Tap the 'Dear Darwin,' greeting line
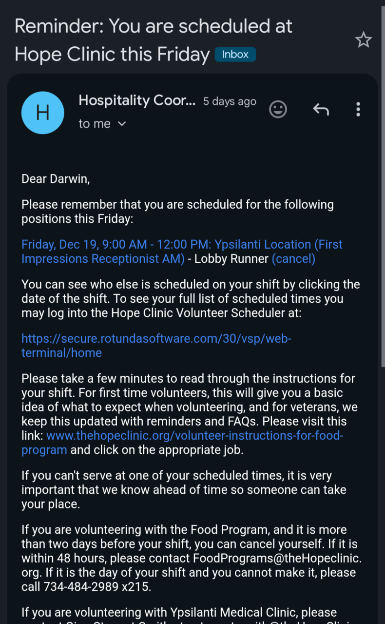Screen dimensions: 385x624 pyautogui.click(x=56, y=179)
